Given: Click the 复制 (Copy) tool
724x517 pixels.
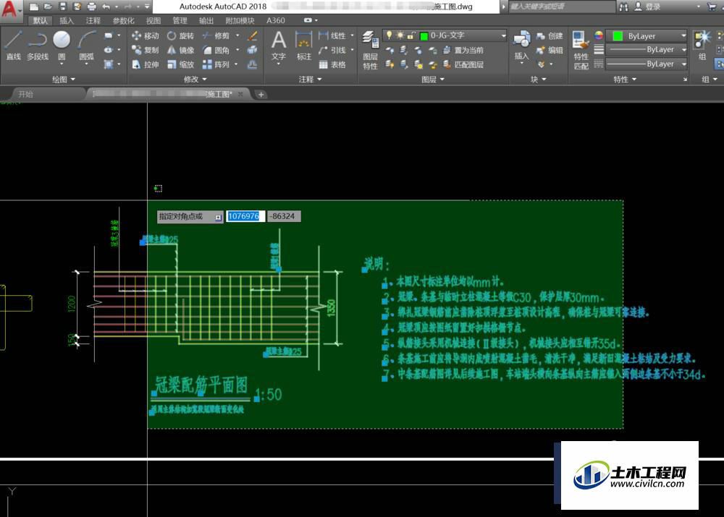Looking at the screenshot, I should click(x=146, y=50).
